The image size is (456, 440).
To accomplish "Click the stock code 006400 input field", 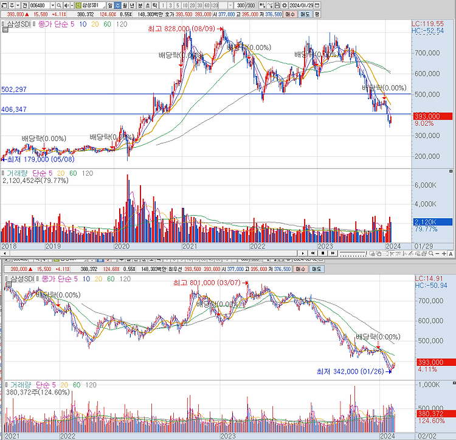I will pyautogui.click(x=40, y=5).
